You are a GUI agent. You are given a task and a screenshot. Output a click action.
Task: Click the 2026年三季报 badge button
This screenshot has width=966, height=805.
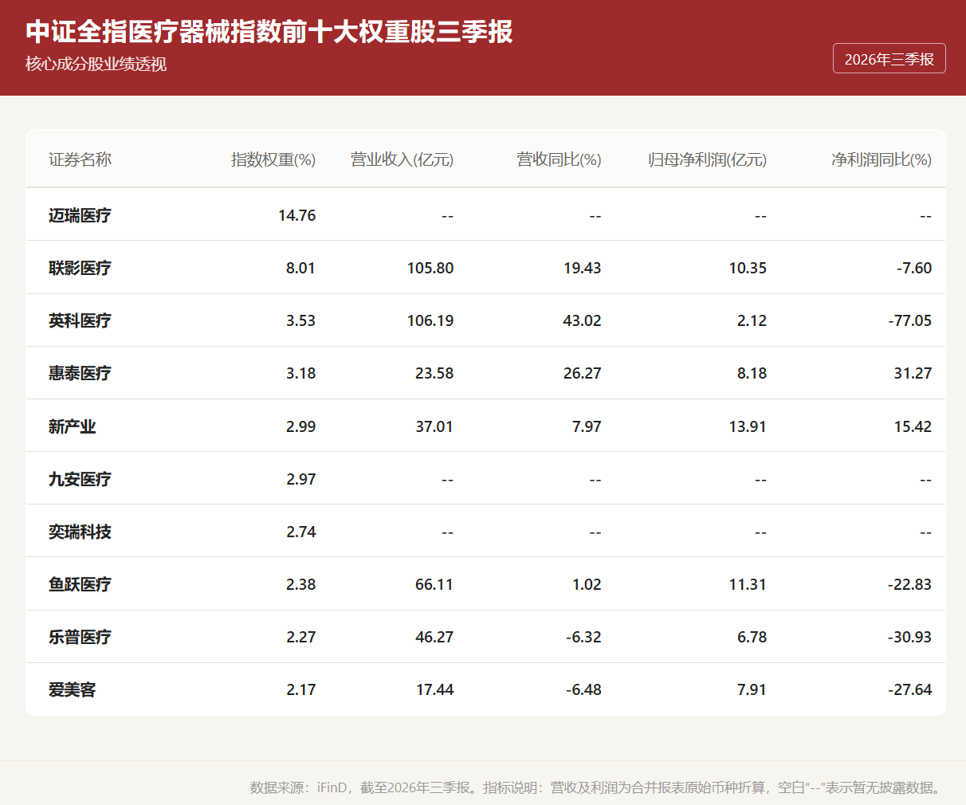tap(889, 58)
